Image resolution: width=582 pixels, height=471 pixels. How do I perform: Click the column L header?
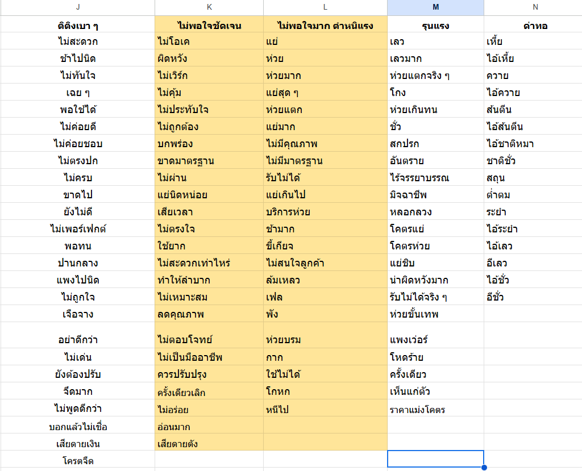tap(325, 7)
